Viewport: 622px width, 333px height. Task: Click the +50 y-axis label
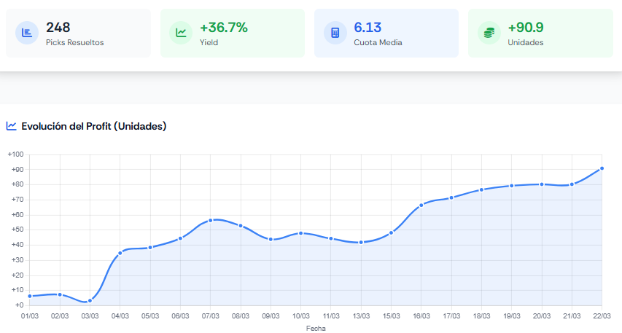point(17,230)
